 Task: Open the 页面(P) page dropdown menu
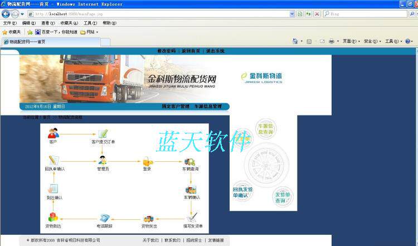tap(351, 41)
